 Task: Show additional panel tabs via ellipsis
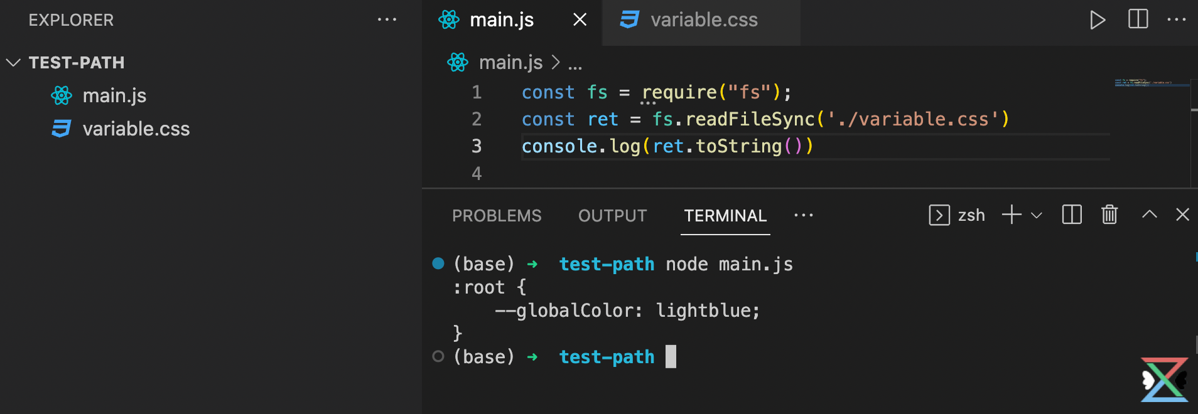point(803,216)
